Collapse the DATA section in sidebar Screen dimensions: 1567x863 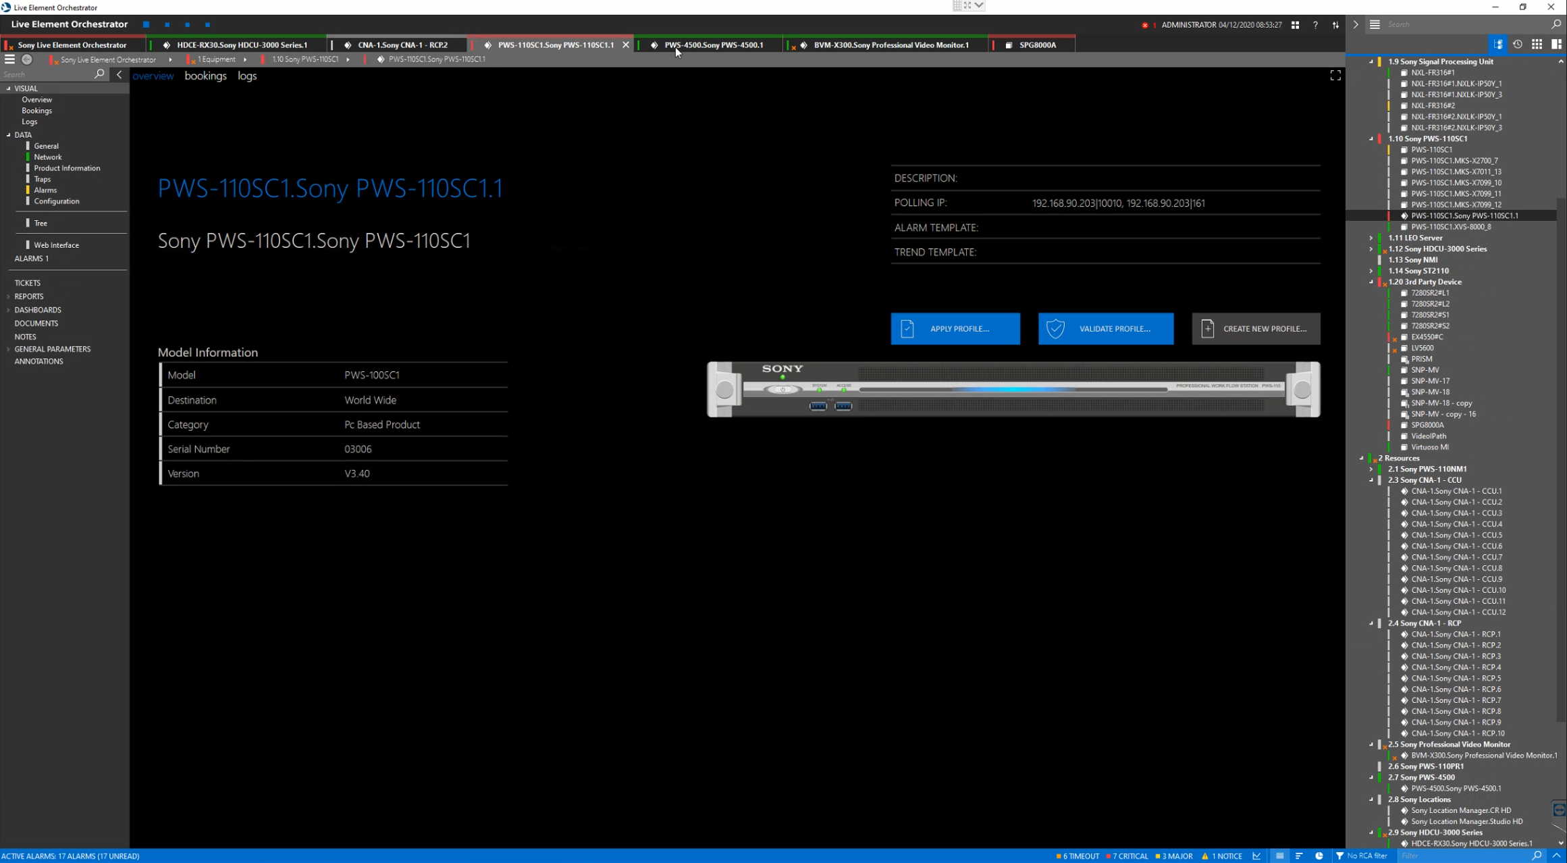click(9, 135)
